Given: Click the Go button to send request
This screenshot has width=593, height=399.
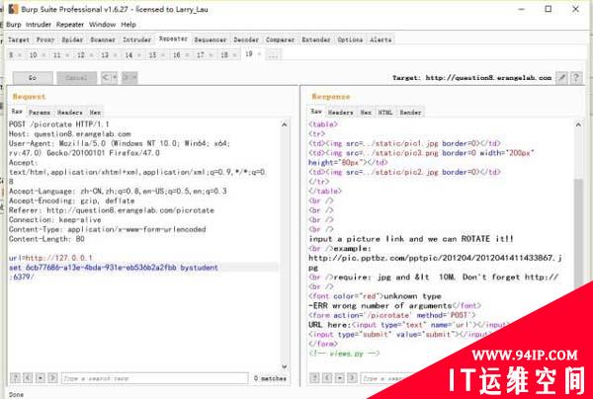Looking at the screenshot, I should (33, 78).
